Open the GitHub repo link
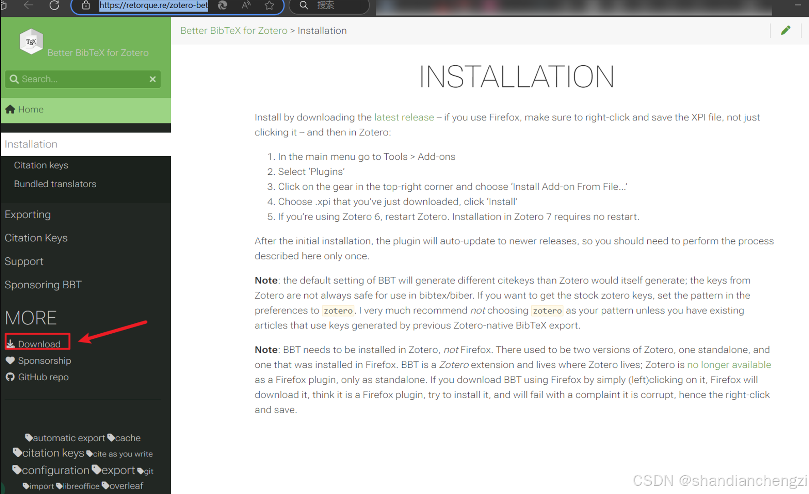Screen dimensions: 809x494 pyautogui.click(x=43, y=377)
